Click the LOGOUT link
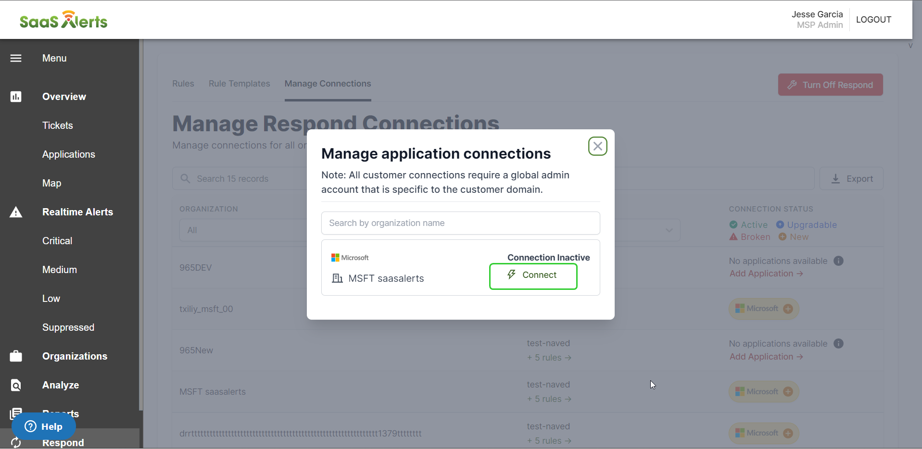922x449 pixels. click(x=873, y=20)
